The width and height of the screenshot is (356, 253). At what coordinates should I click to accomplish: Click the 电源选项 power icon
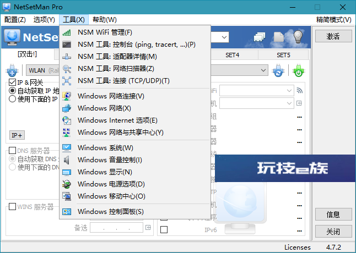[67, 184]
